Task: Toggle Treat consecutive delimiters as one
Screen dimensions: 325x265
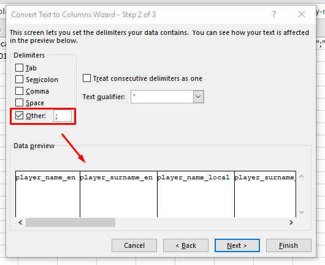Action: pos(86,78)
